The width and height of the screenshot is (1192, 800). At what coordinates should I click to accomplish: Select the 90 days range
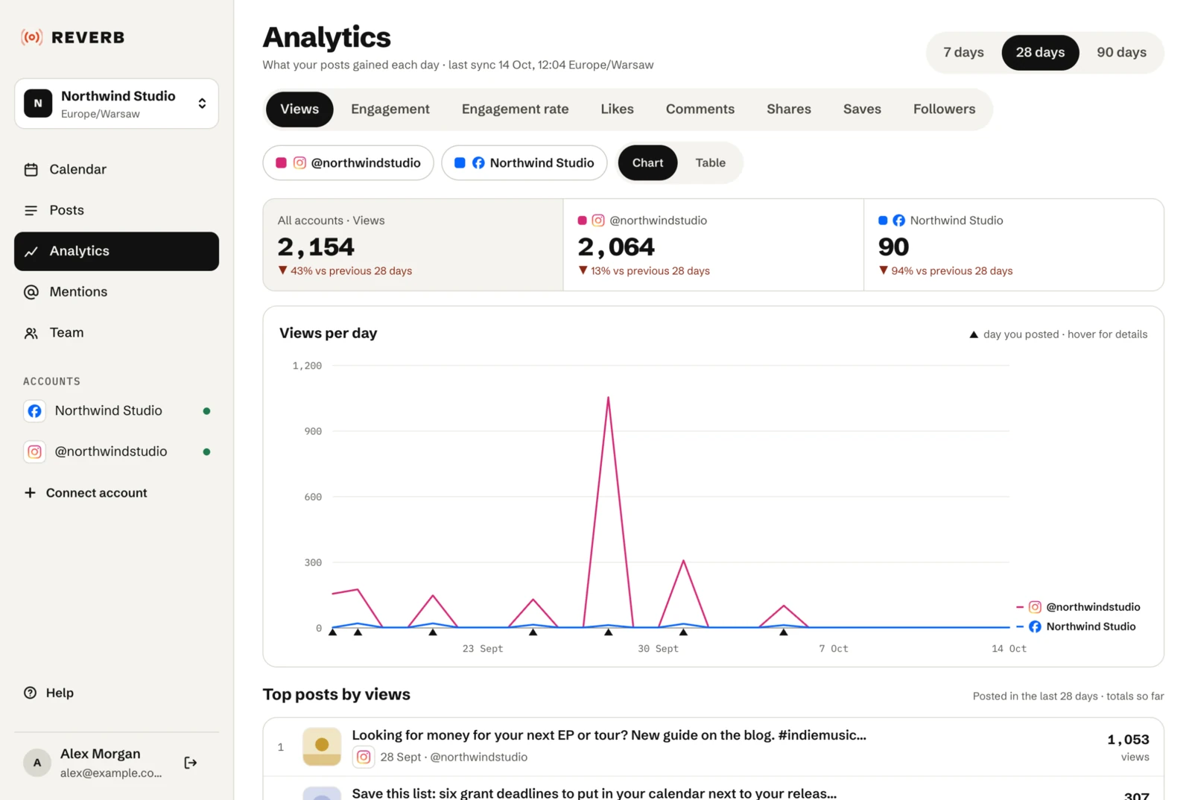click(x=1121, y=52)
